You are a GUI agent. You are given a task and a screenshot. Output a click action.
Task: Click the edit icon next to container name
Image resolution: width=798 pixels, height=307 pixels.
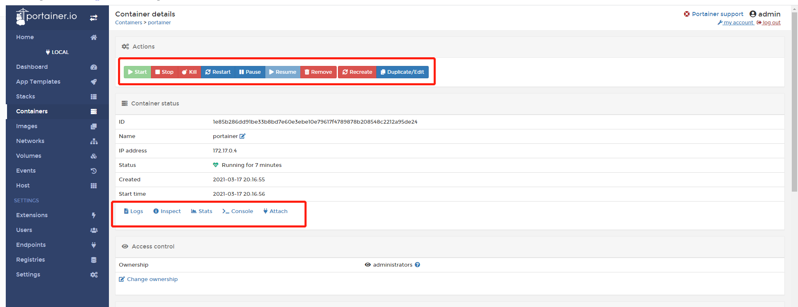point(243,136)
